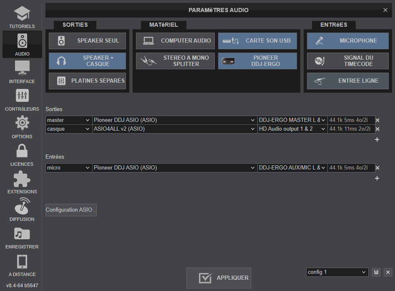Toggle the Computer Audio hardware option
Viewport: 395px width, 291px height.
[175, 41]
